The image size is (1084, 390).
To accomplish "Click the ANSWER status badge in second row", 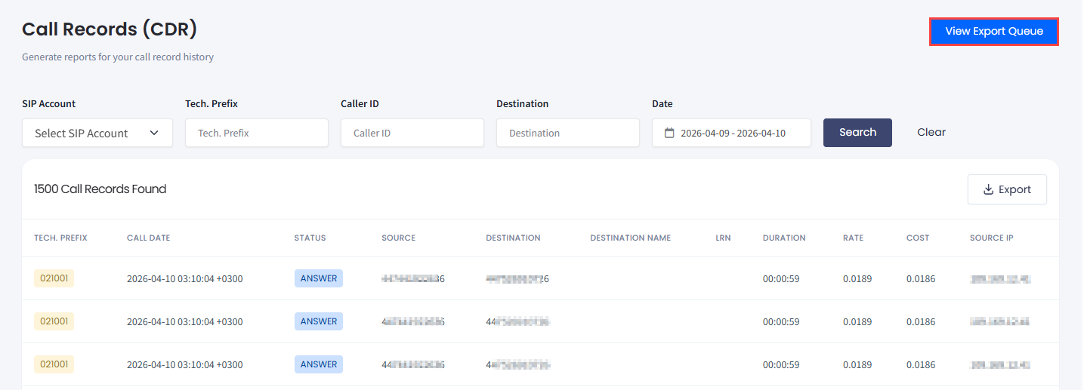I will [319, 321].
